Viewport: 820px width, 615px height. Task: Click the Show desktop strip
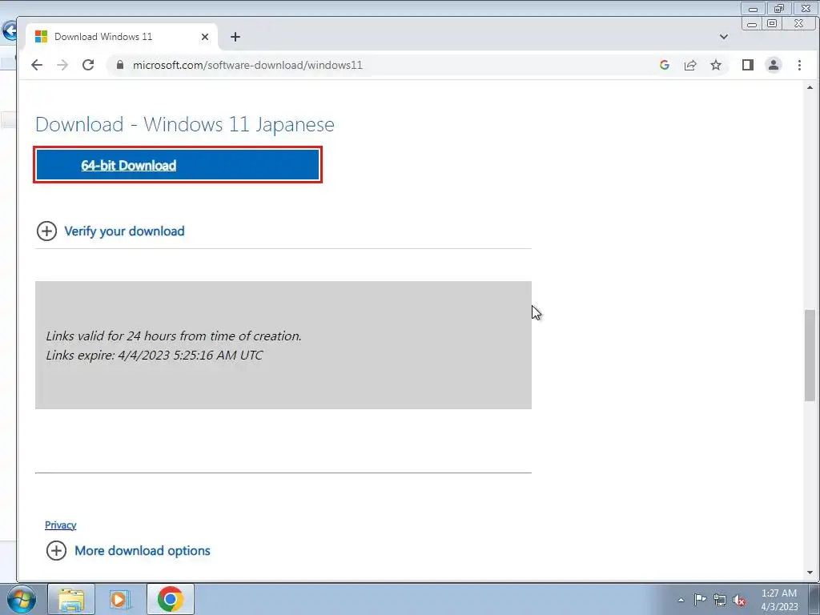814,599
